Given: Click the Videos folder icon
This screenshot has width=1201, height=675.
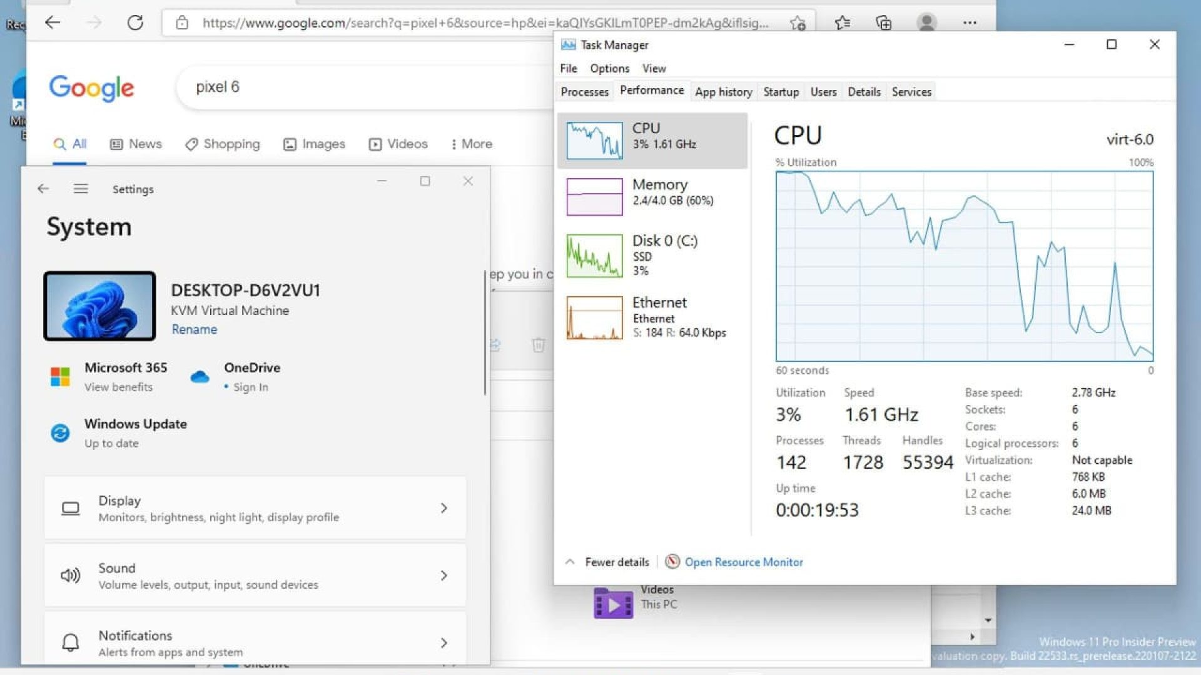Looking at the screenshot, I should 613,603.
